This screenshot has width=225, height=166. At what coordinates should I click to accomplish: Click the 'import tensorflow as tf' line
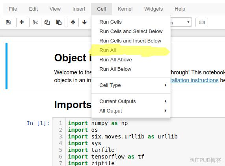click(x=106, y=157)
